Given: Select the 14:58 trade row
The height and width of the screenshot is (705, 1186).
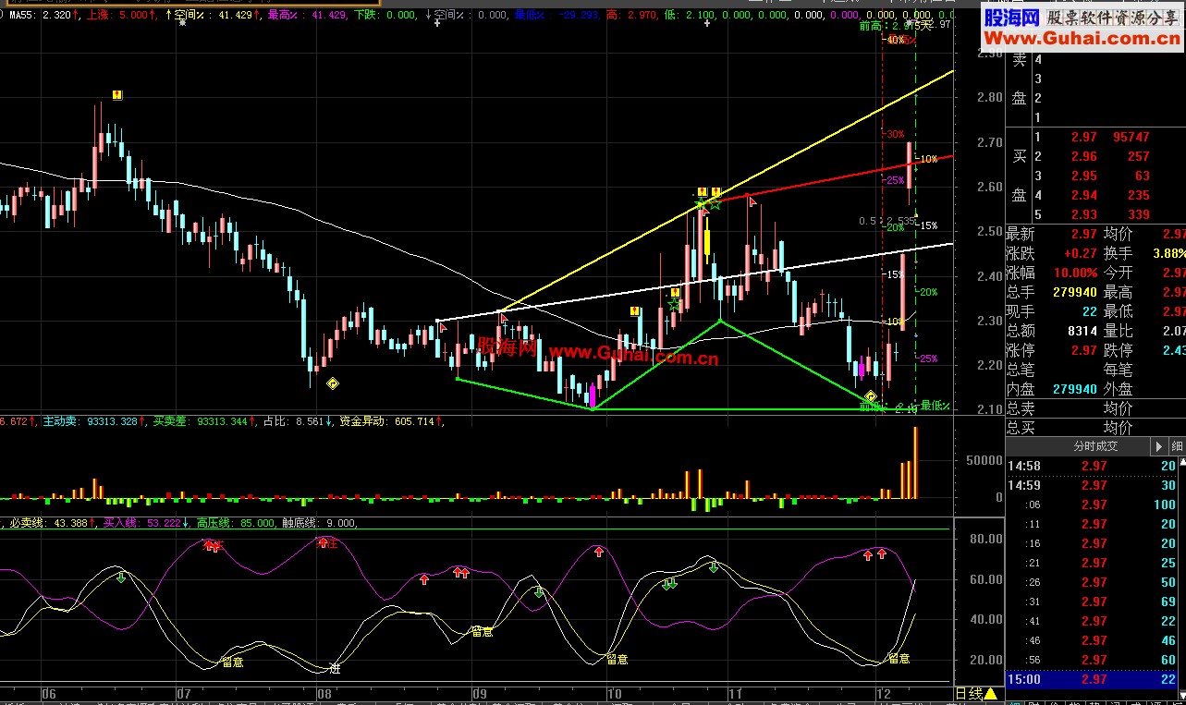Looking at the screenshot, I should pyautogui.click(x=1092, y=466).
